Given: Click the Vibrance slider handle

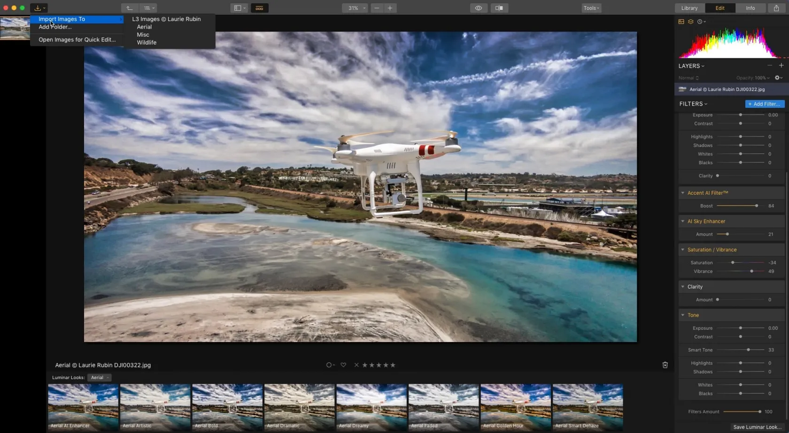Looking at the screenshot, I should (751, 272).
